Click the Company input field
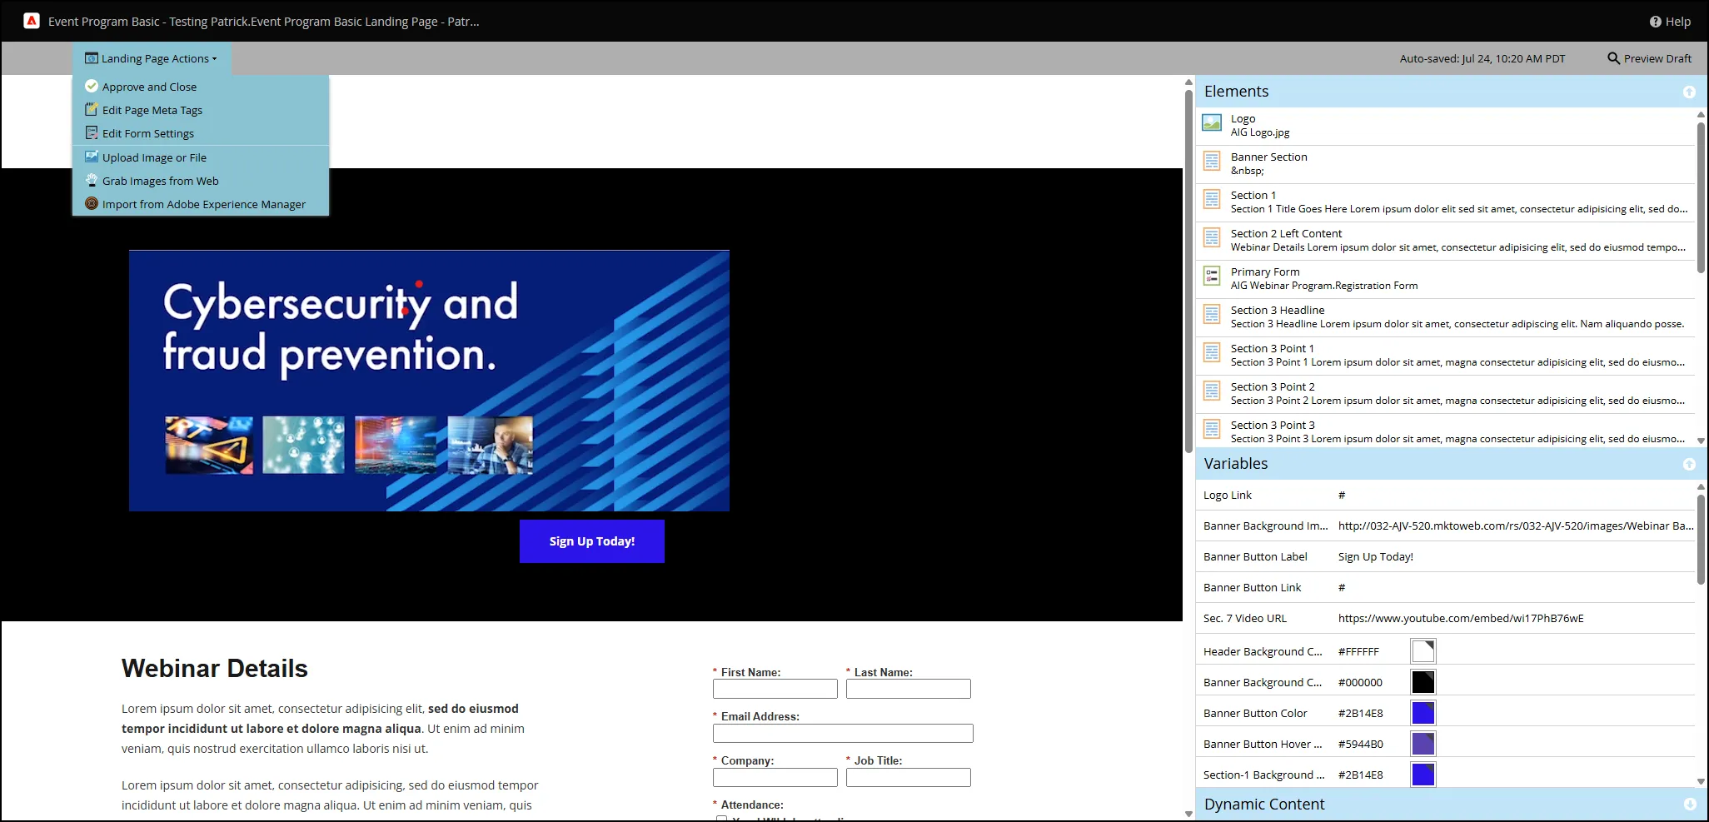 (775, 777)
